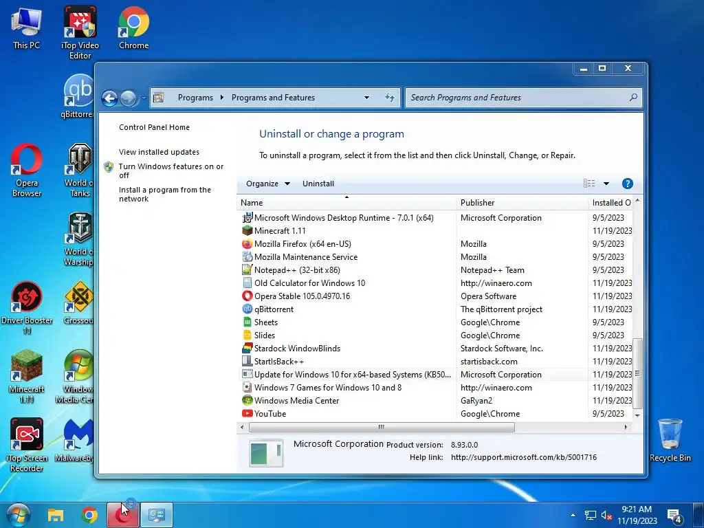The height and width of the screenshot is (528, 704).
Task: Click the vertical scrollbar thumb of program list
Action: [x=637, y=373]
